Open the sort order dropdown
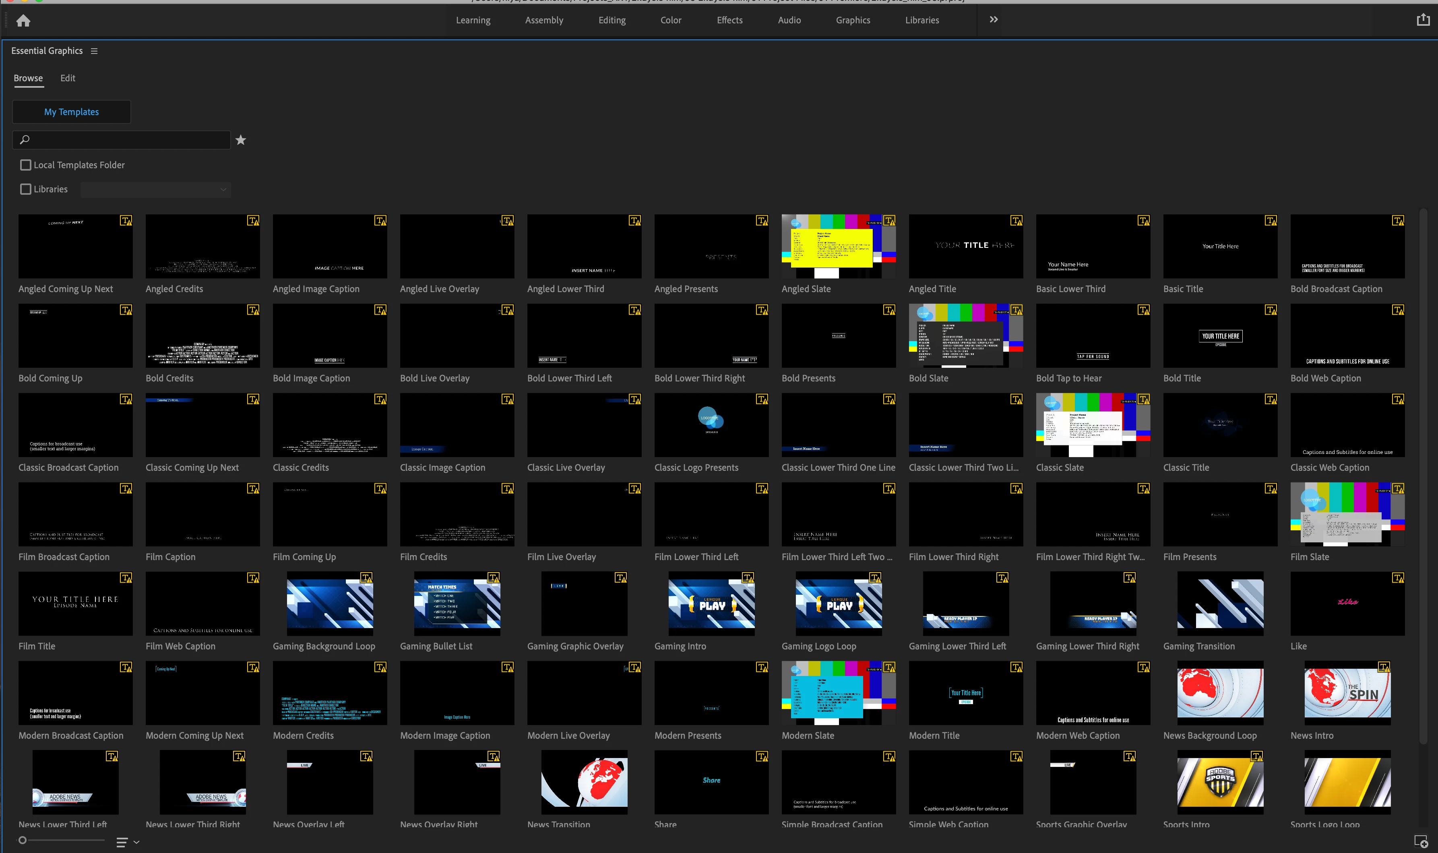 pyautogui.click(x=128, y=842)
